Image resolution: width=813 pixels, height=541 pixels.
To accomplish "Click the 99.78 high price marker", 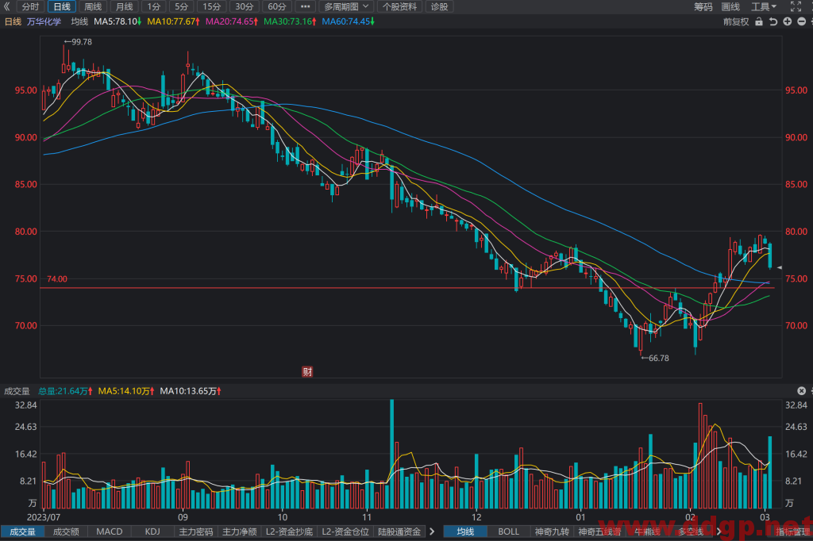I will (x=79, y=42).
